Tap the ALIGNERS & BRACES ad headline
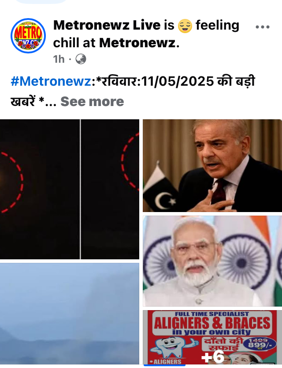Image resolution: width=282 pixels, height=368 pixels. pos(212,322)
